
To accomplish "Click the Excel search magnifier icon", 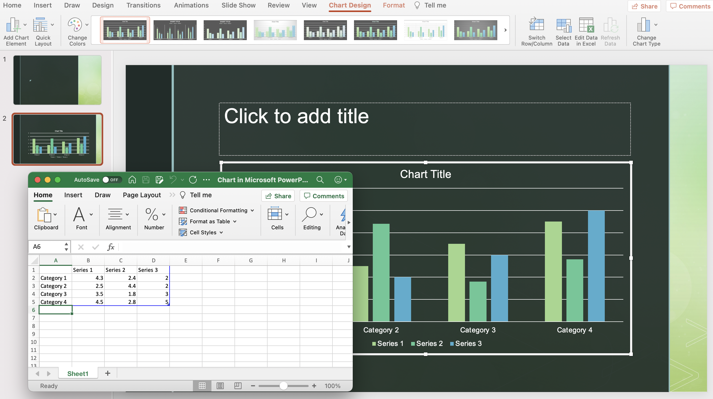I will click(320, 180).
